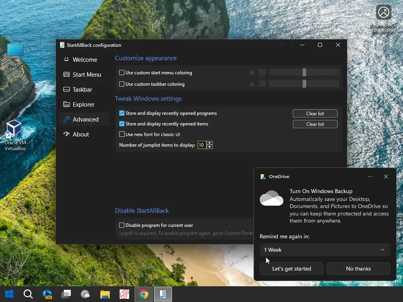Click the Disable StartAllBack heading
403x302 pixels.
(142, 211)
